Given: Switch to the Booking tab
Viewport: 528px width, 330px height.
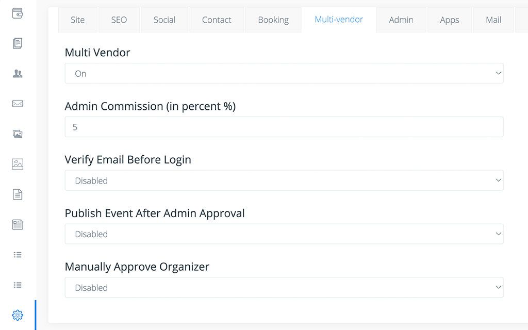Looking at the screenshot, I should 273,20.
